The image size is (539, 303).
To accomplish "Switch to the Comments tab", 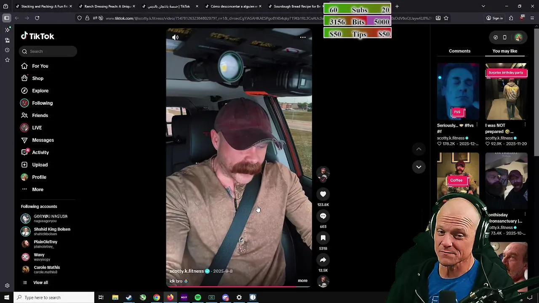I will (x=459, y=51).
